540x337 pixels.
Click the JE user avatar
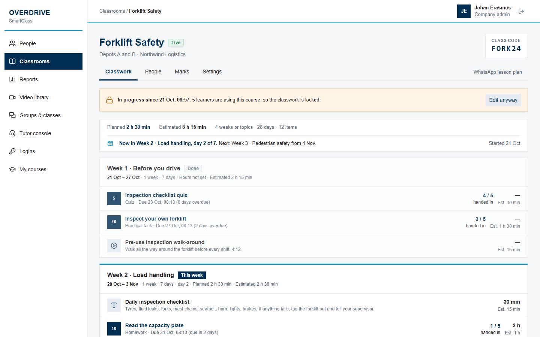464,11
